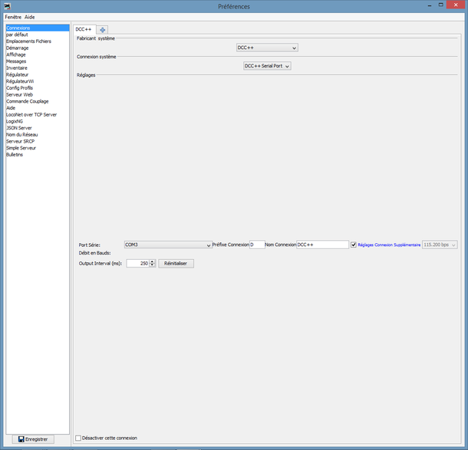Open the 115,200 bps baud rate dropdown
Viewport: 468px width, 450px height.
(x=440, y=245)
